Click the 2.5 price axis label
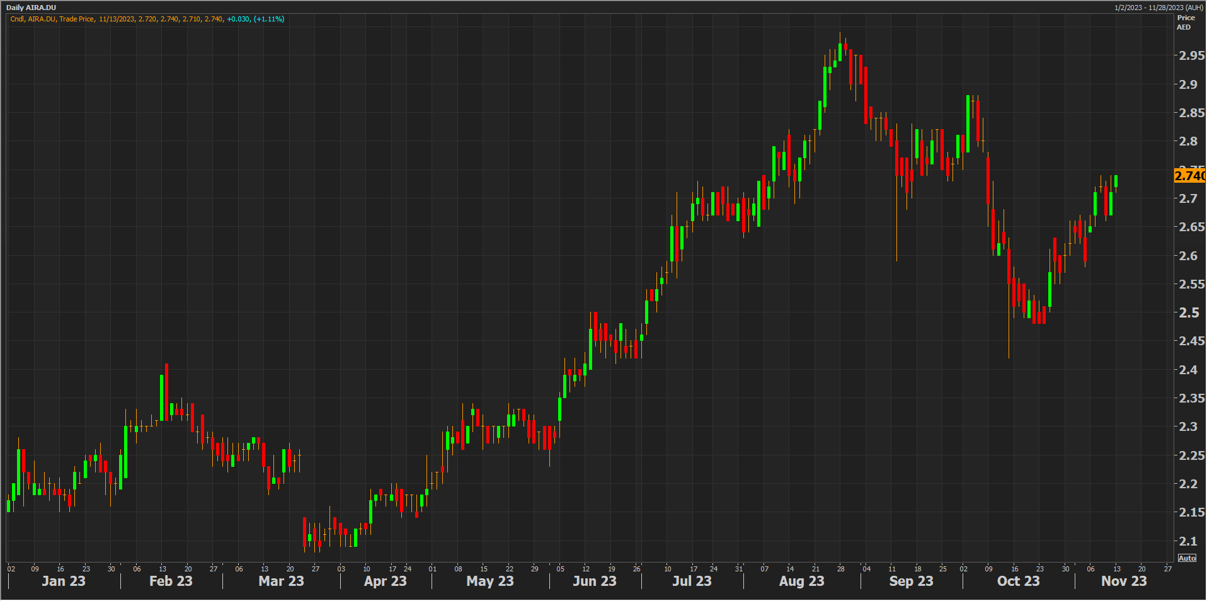This screenshot has height=601, width=1207. pyautogui.click(x=1189, y=312)
